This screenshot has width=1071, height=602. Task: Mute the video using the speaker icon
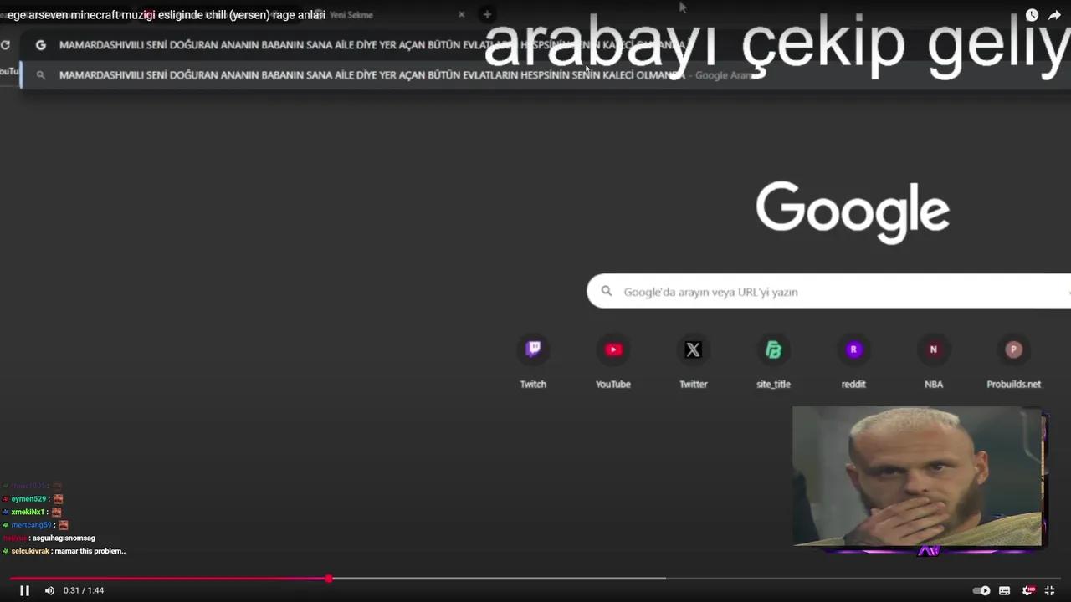[49, 590]
